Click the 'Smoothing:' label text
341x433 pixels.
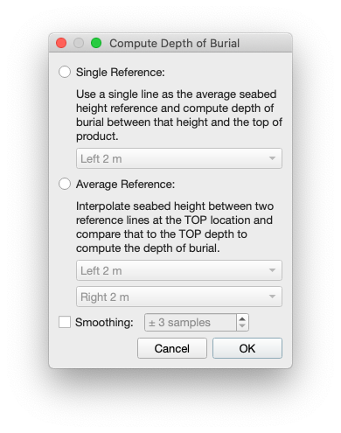pyautogui.click(x=104, y=322)
